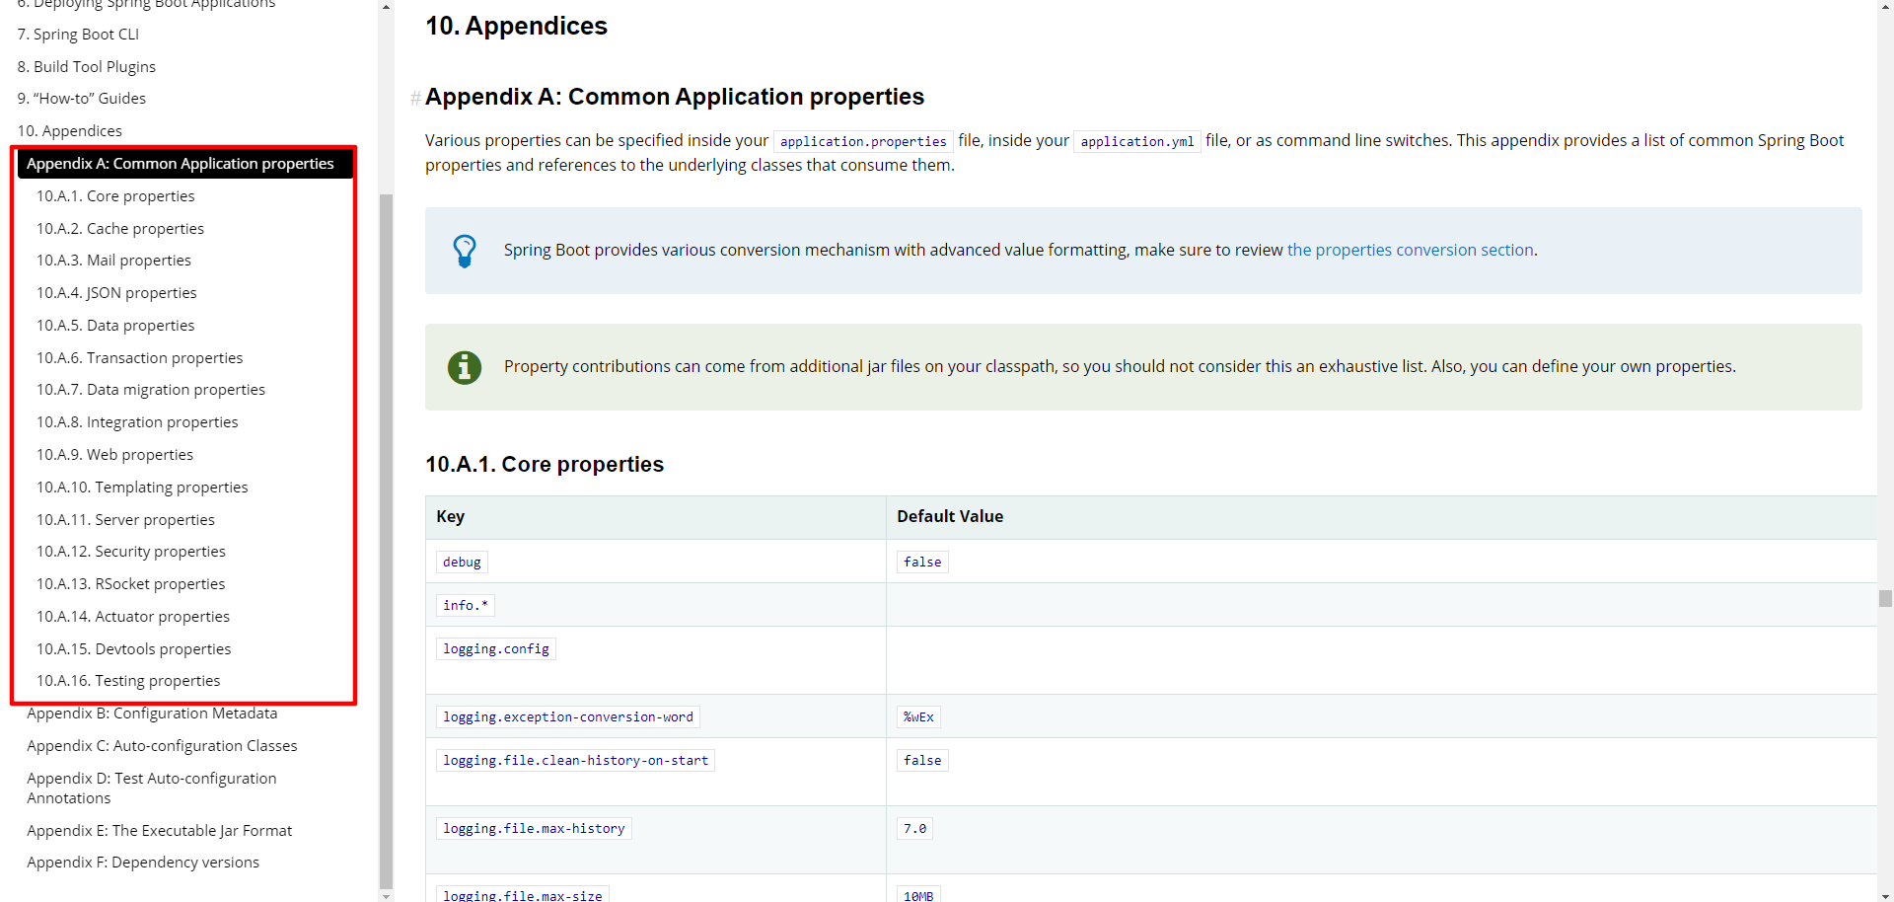Open 8. Build Tool Plugins chapter
The height and width of the screenshot is (902, 1894).
[x=87, y=67]
